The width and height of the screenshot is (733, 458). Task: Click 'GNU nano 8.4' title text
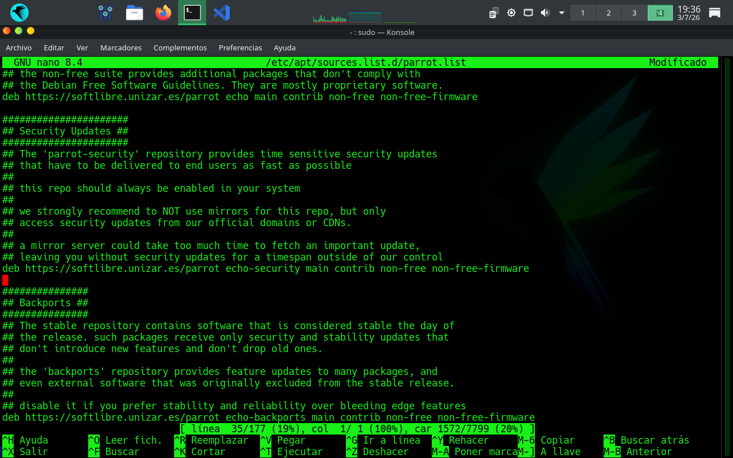48,62
